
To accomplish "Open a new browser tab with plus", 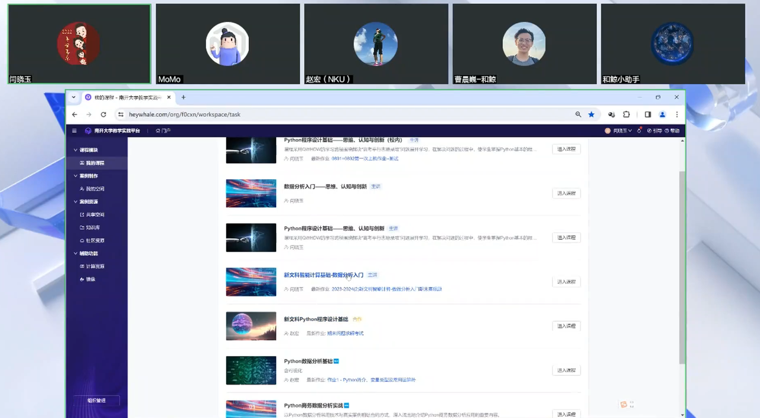I will (x=183, y=97).
